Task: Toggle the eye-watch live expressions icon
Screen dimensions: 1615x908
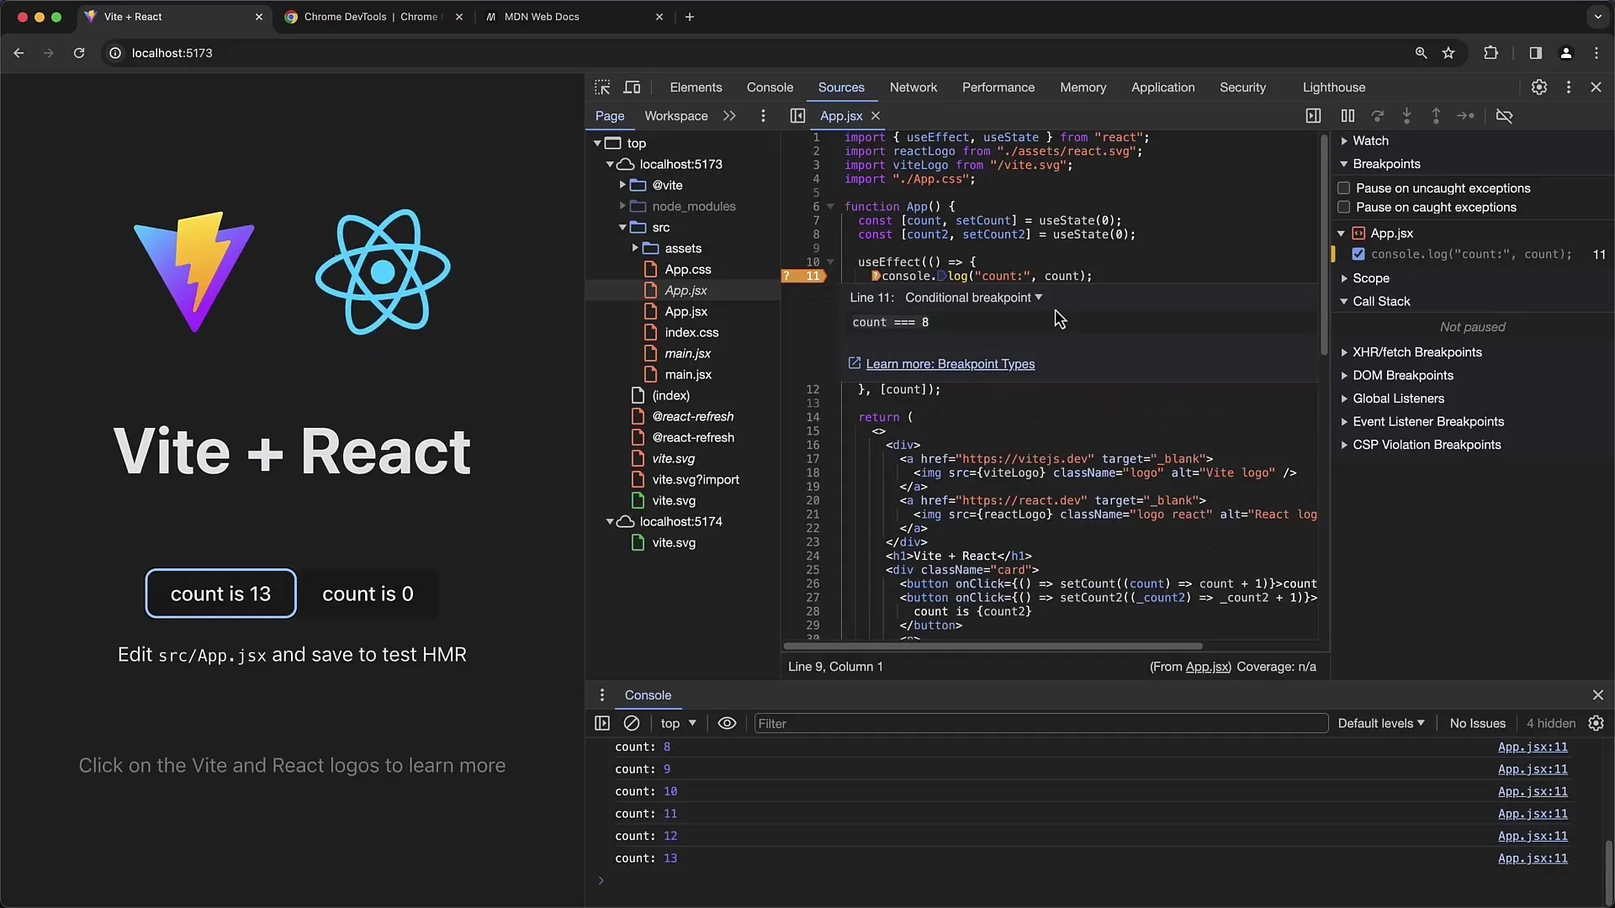Action: point(727,723)
